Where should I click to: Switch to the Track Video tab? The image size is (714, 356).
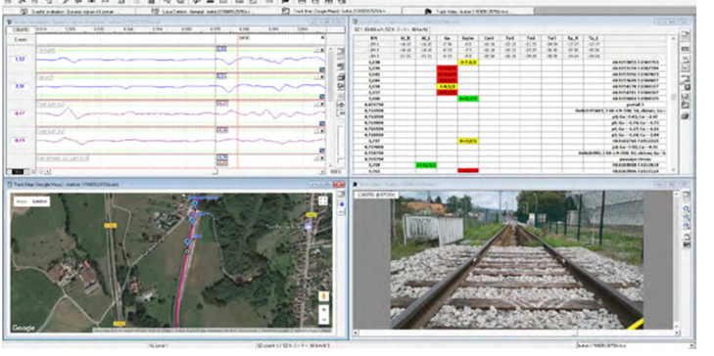(x=468, y=12)
